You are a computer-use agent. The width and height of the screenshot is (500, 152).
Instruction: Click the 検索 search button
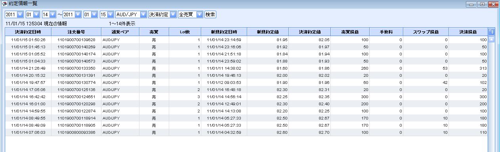tap(210, 14)
